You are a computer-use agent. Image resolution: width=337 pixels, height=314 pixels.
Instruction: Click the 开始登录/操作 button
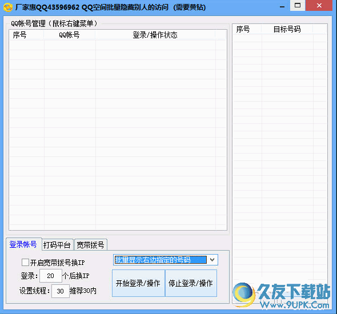click(138, 283)
